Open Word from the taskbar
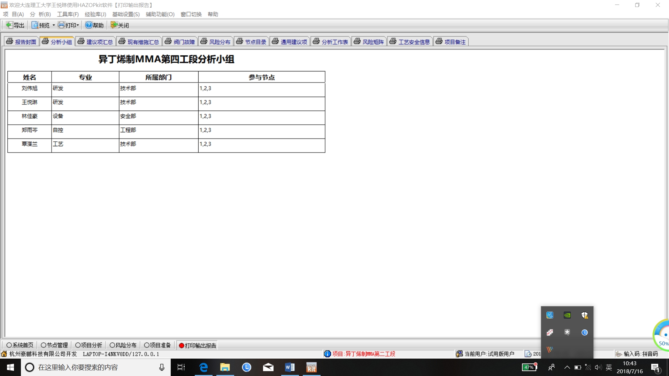 pyautogui.click(x=290, y=367)
